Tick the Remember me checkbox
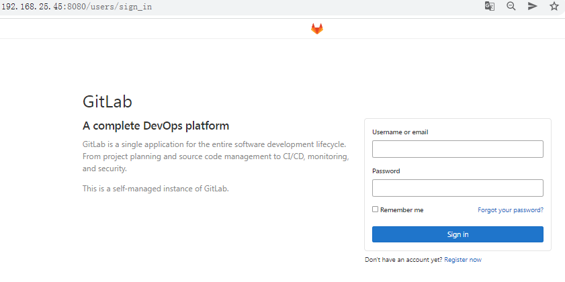 (375, 209)
